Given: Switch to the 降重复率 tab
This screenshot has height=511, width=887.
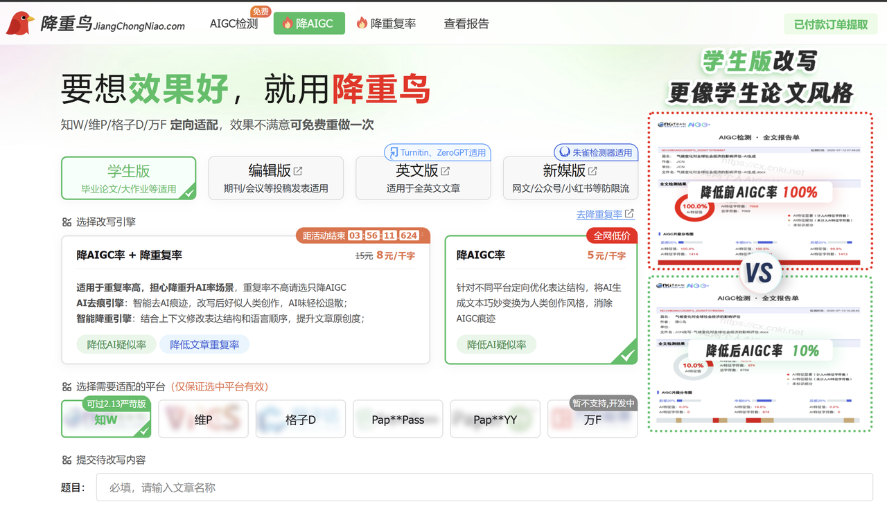Looking at the screenshot, I should (386, 24).
